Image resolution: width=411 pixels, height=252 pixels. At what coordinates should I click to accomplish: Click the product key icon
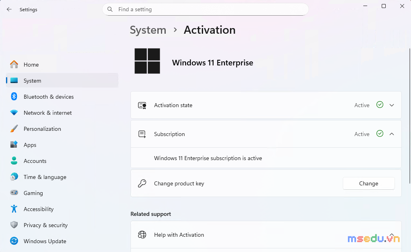point(142,183)
